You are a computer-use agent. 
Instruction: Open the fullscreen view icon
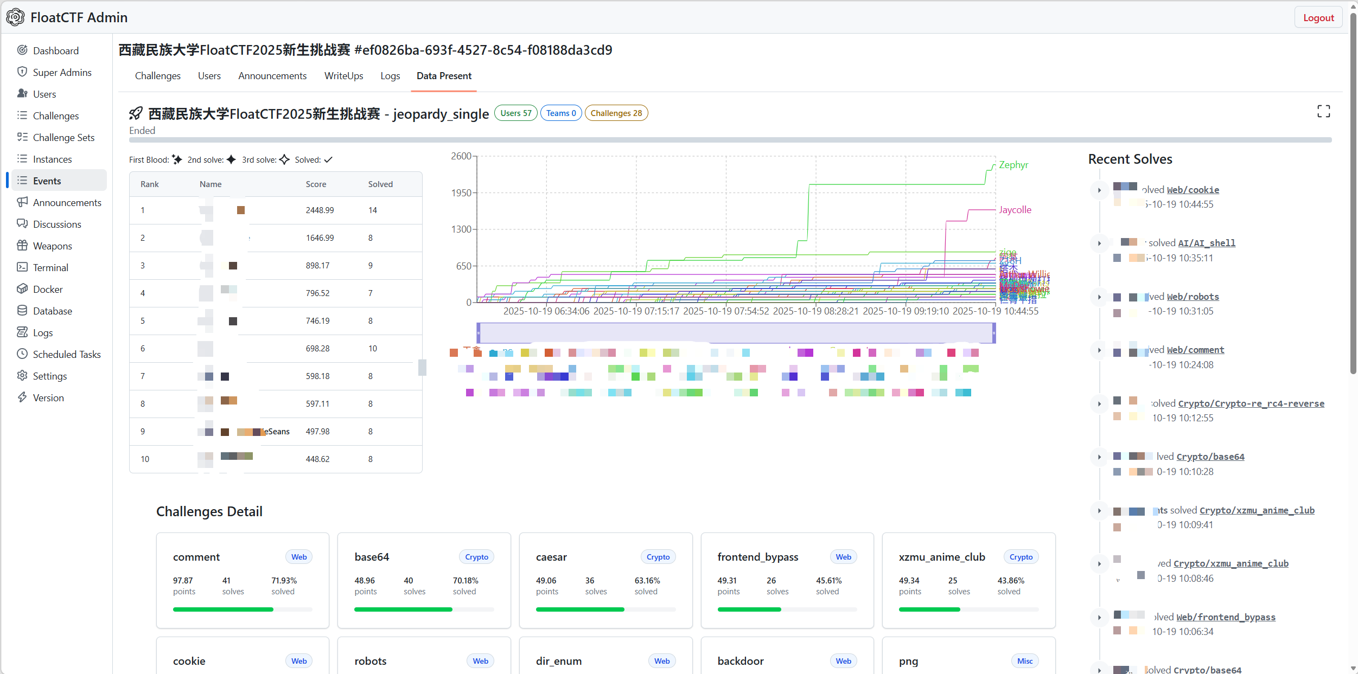pos(1323,111)
